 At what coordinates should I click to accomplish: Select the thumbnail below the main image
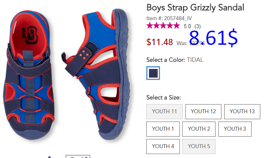(78, 156)
